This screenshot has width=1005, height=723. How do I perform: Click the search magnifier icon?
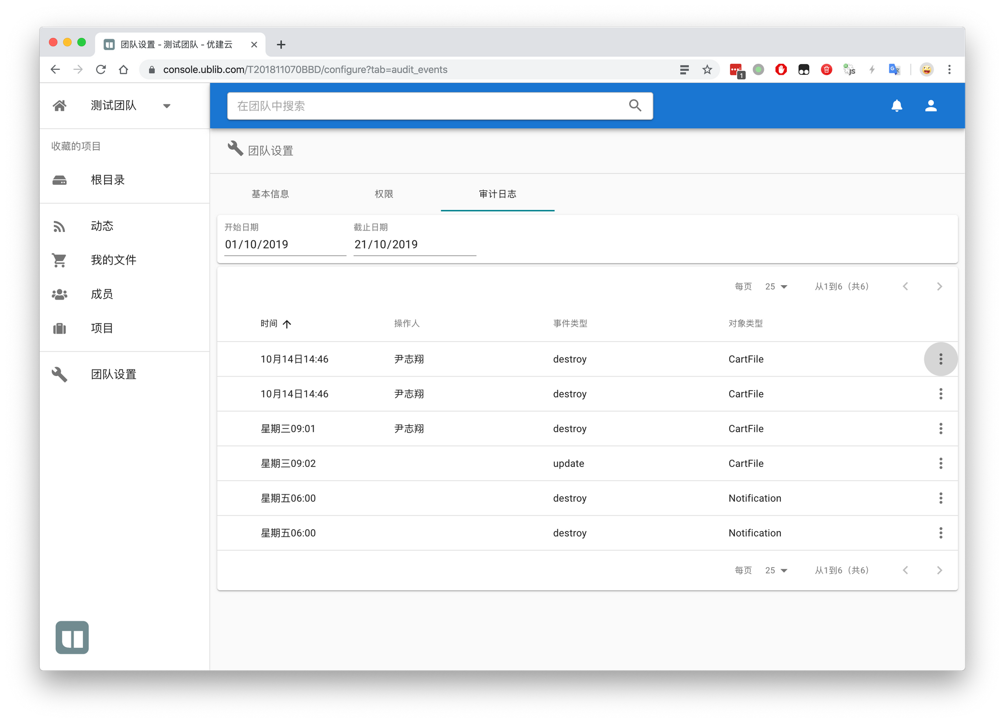pyautogui.click(x=635, y=105)
